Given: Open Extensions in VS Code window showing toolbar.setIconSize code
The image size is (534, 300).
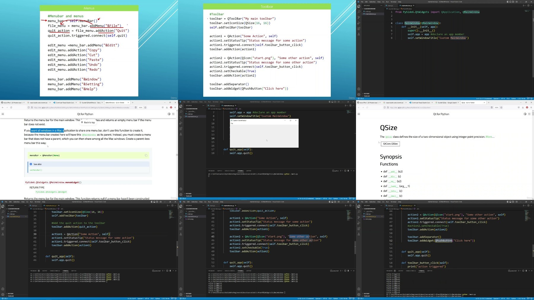Looking at the screenshot, I should tap(3, 228).
